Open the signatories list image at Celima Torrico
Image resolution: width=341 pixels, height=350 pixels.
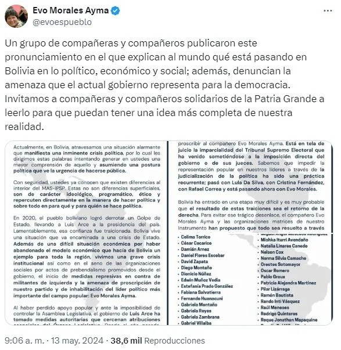[x=251, y=279]
